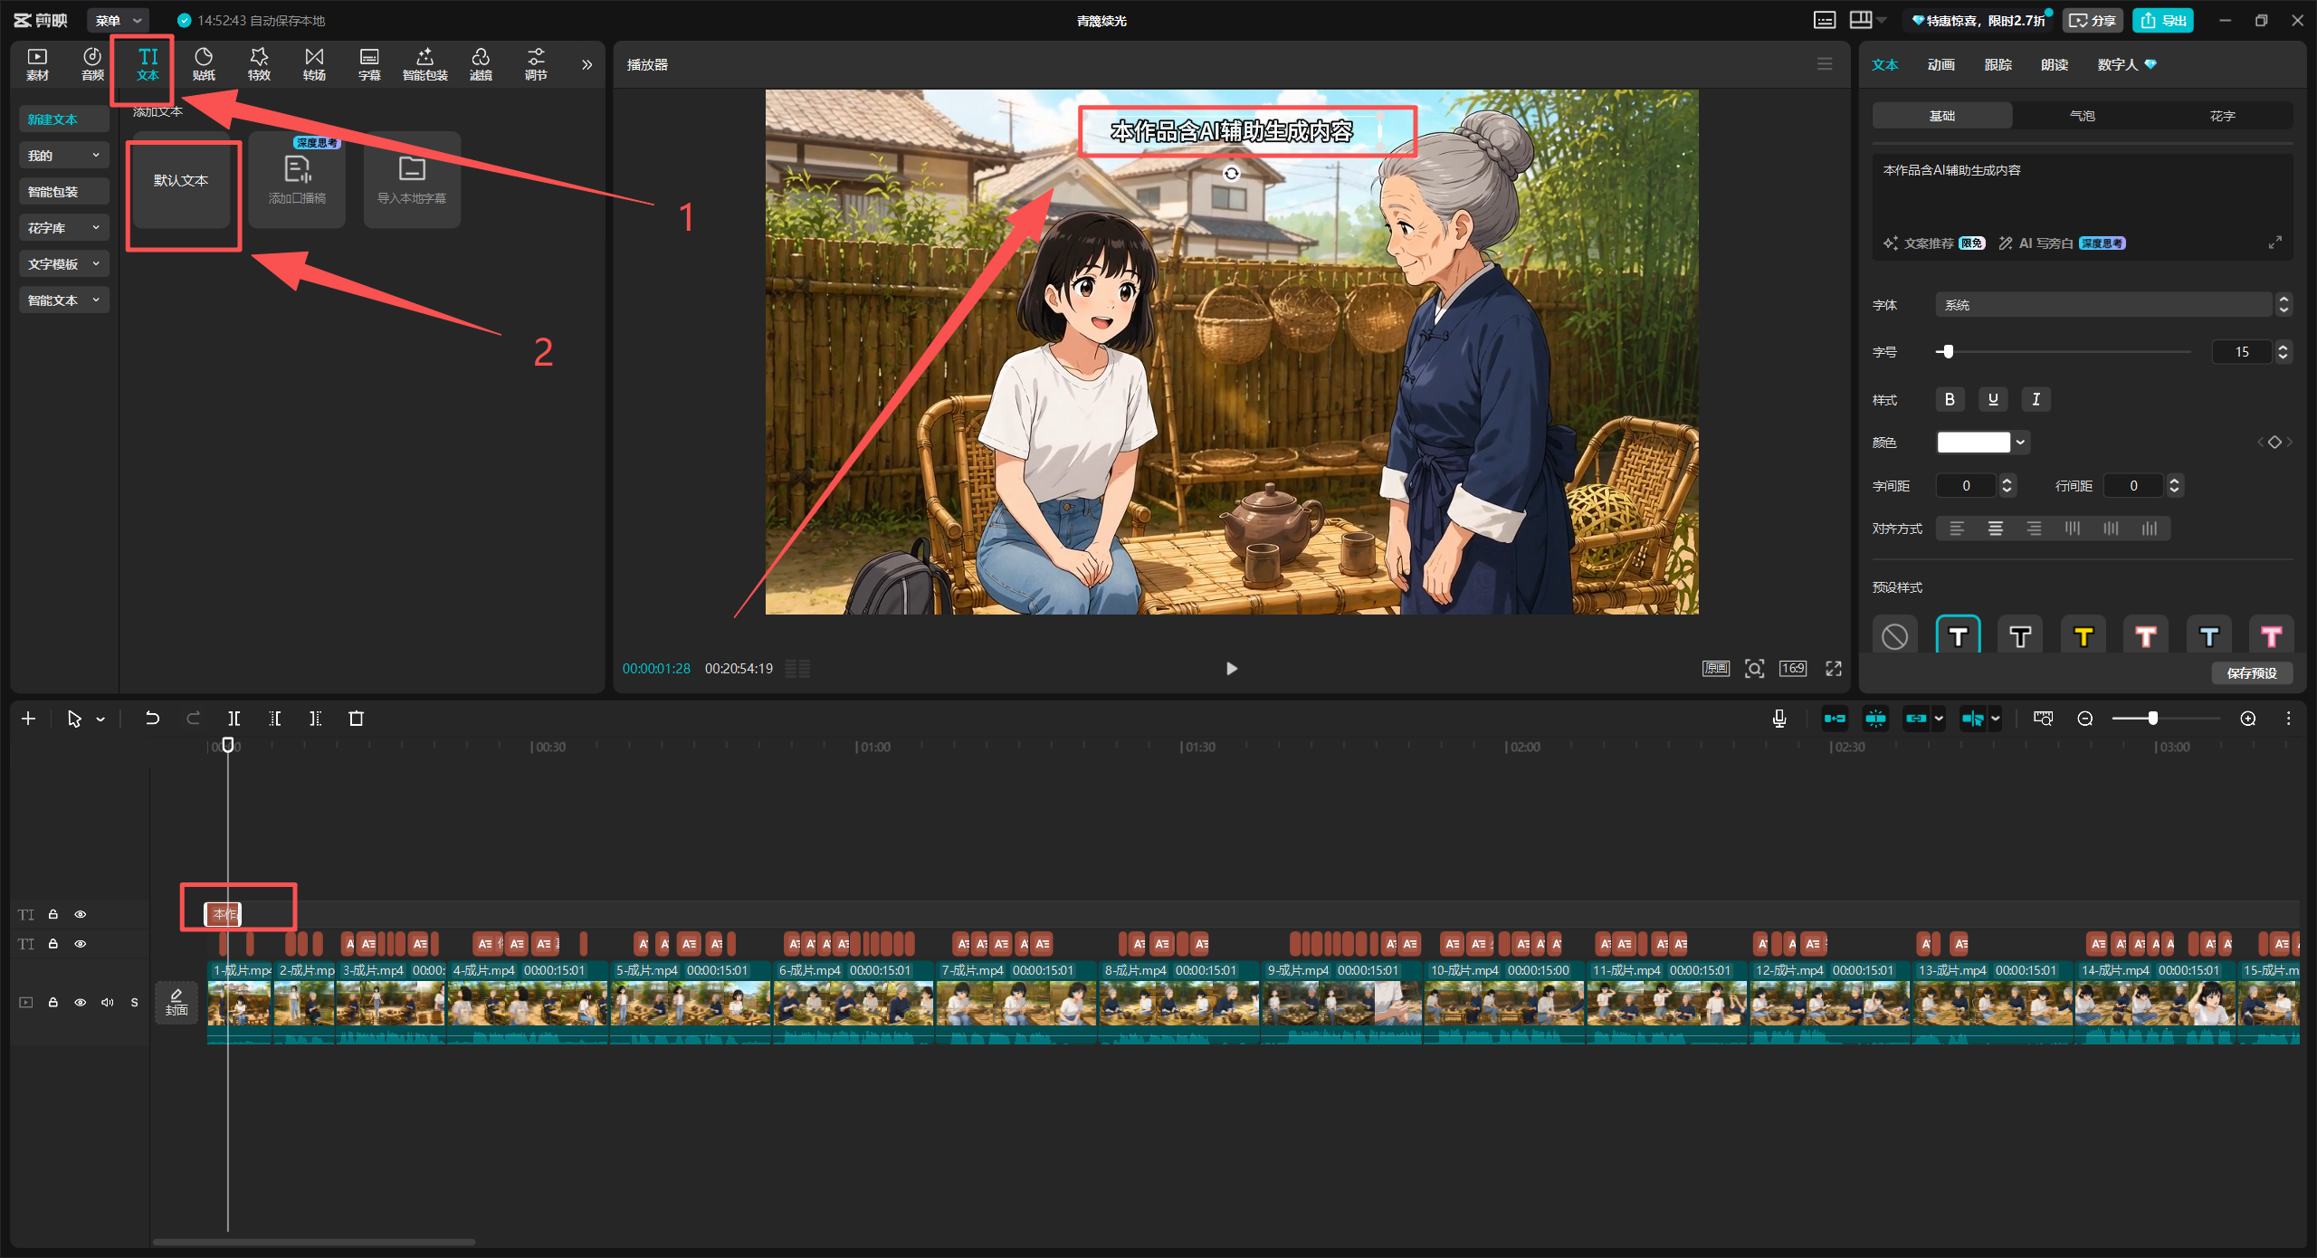This screenshot has height=1258, width=2317.
Task: Open the 菜单 menu dropdown
Action: [x=119, y=20]
